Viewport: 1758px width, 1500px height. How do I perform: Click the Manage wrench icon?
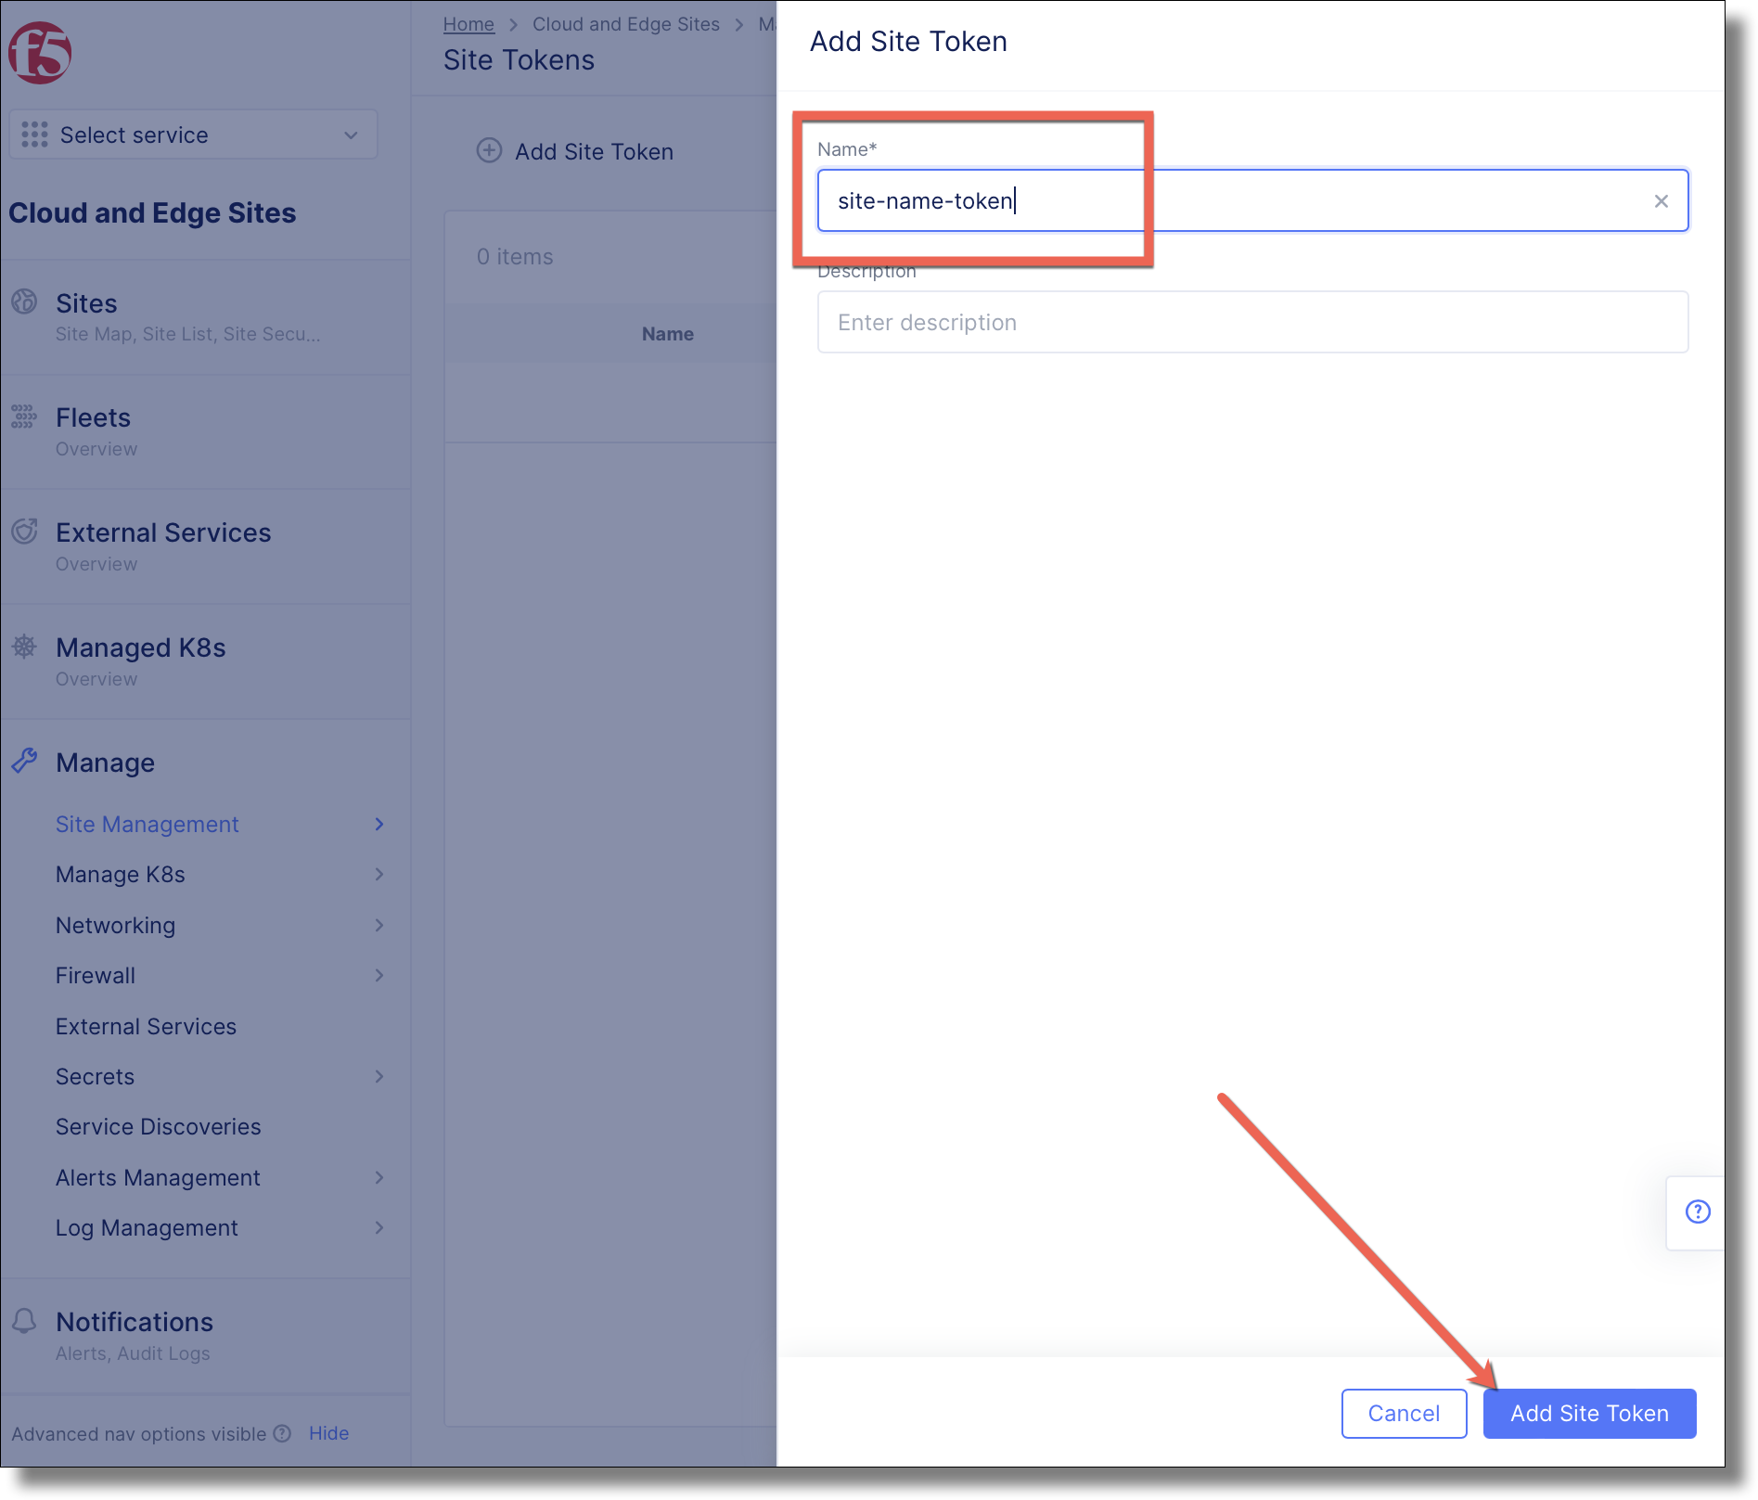[x=24, y=762]
